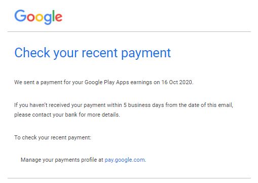258x183 pixels.
Task: Click the words 'Google Play Apps'
Action: tap(106, 83)
